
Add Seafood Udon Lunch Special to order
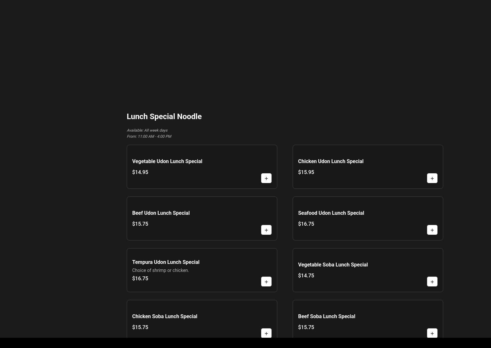point(432,230)
